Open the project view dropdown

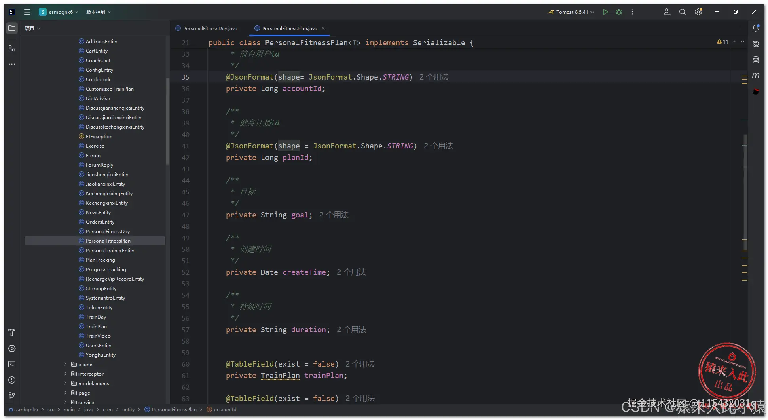[x=32, y=28]
